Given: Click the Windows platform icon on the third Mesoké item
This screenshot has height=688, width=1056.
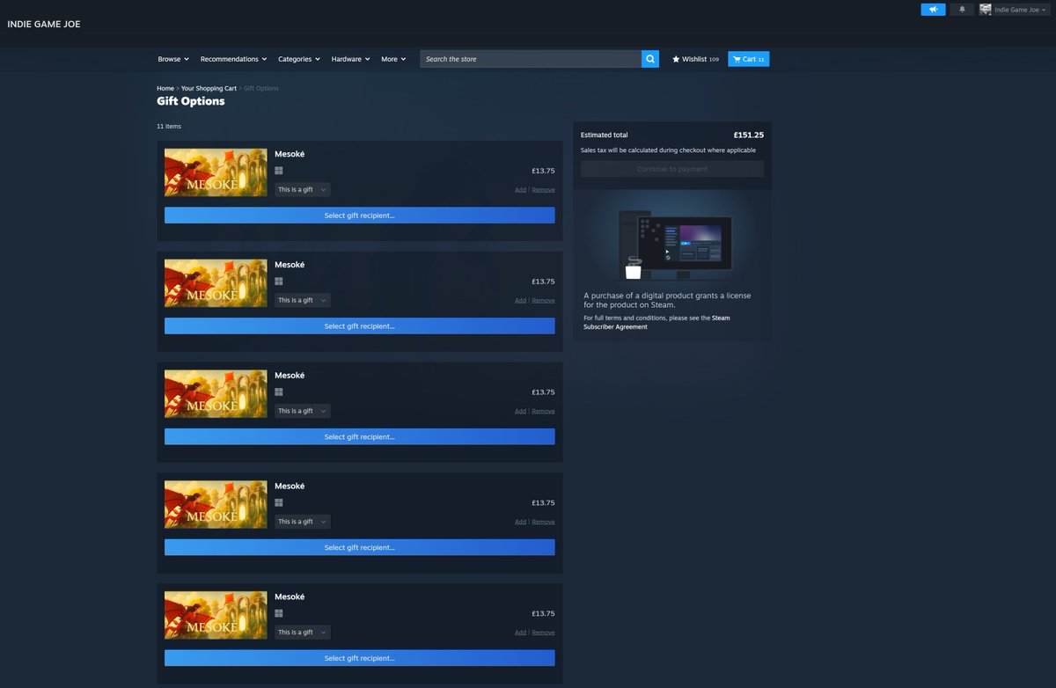Looking at the screenshot, I should [278, 392].
